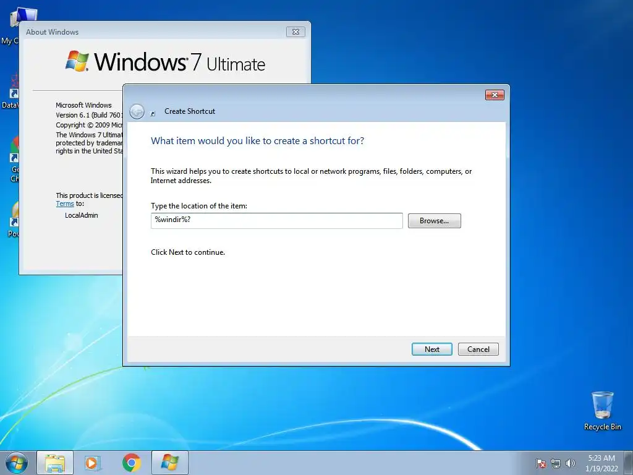
Task: Close the About Windows dialog
Action: click(295, 32)
